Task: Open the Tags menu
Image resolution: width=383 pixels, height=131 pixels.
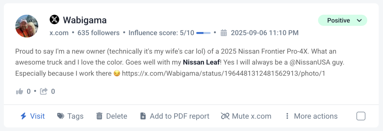Action: 70,116
